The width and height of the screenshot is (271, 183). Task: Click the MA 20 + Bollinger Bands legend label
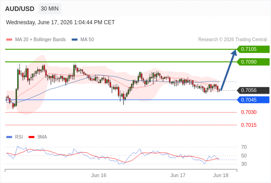40,40
